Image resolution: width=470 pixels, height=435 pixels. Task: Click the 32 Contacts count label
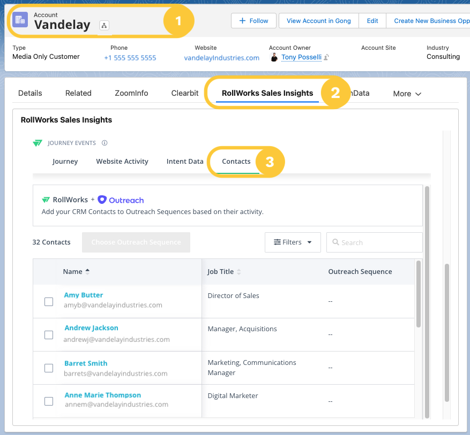click(51, 242)
